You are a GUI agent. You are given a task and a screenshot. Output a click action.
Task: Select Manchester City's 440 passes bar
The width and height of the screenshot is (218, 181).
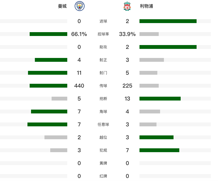[48, 86]
